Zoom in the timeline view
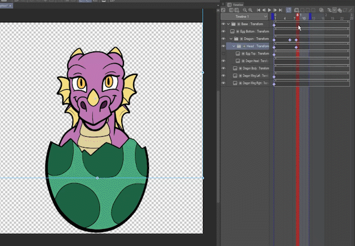Image resolution: width=355 pixels, height=246 pixels. (250, 10)
